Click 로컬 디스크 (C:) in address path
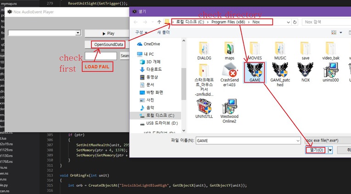 [190, 22]
